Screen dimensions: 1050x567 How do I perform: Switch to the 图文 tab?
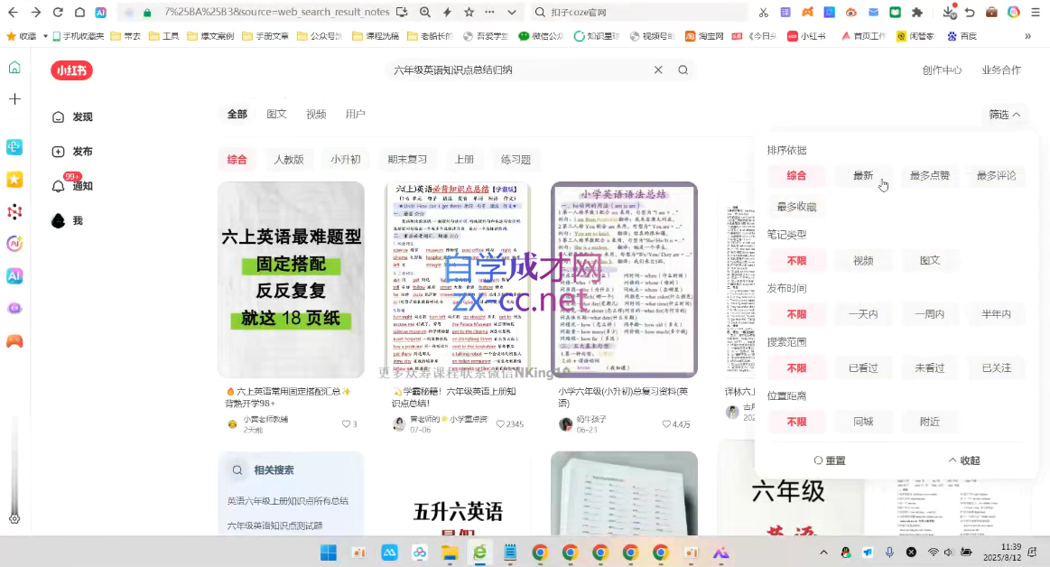(276, 115)
